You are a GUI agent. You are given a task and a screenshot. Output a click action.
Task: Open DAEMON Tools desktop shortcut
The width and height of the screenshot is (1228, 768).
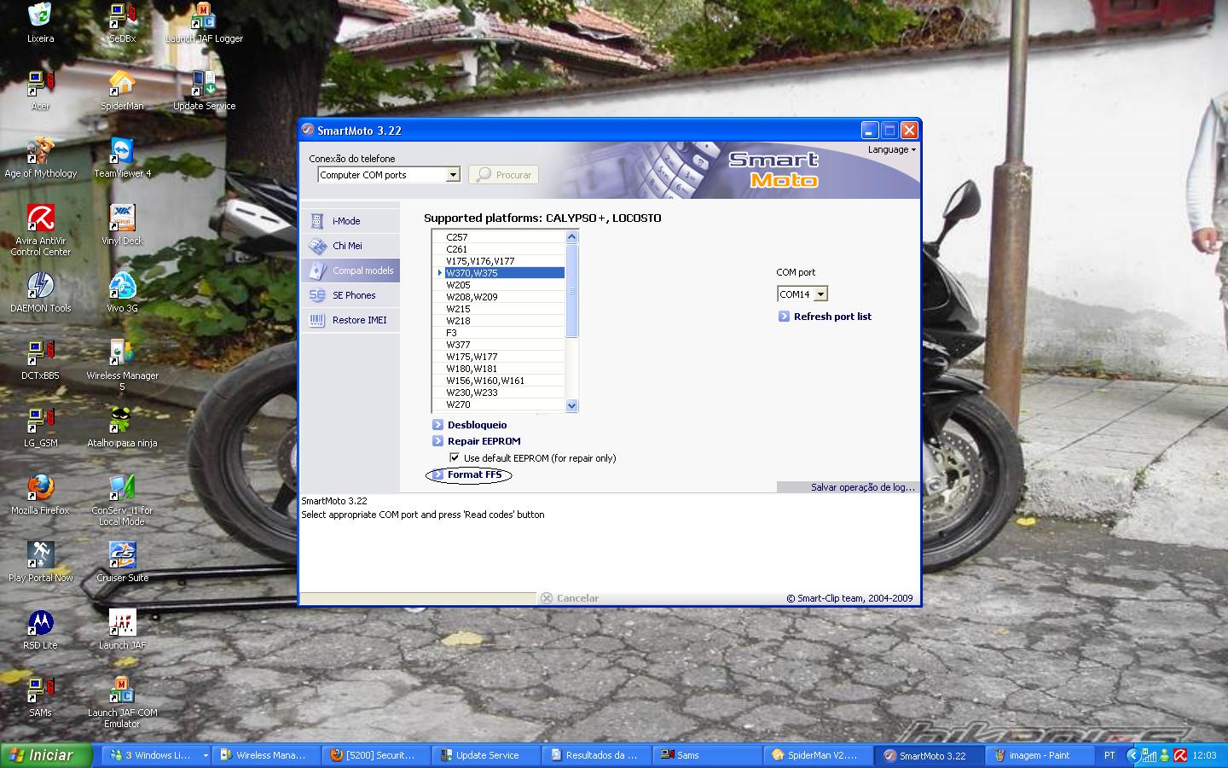[40, 288]
